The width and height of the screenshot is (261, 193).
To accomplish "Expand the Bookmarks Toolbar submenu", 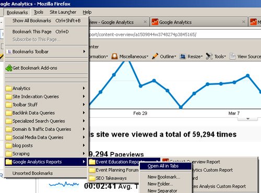I will (x=46, y=52).
